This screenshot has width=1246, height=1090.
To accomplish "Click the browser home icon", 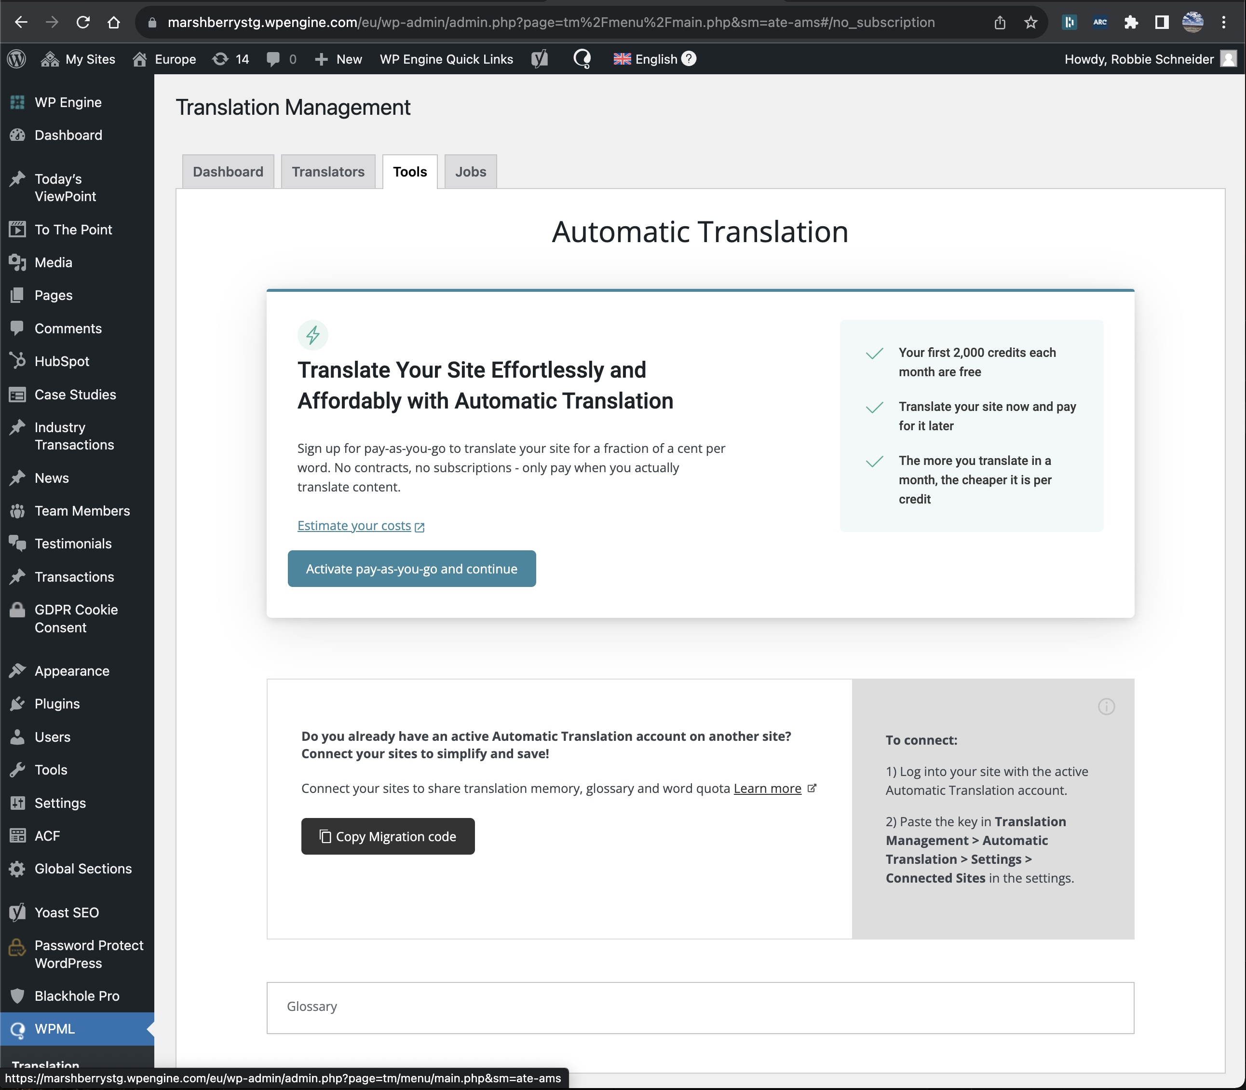I will click(x=114, y=23).
